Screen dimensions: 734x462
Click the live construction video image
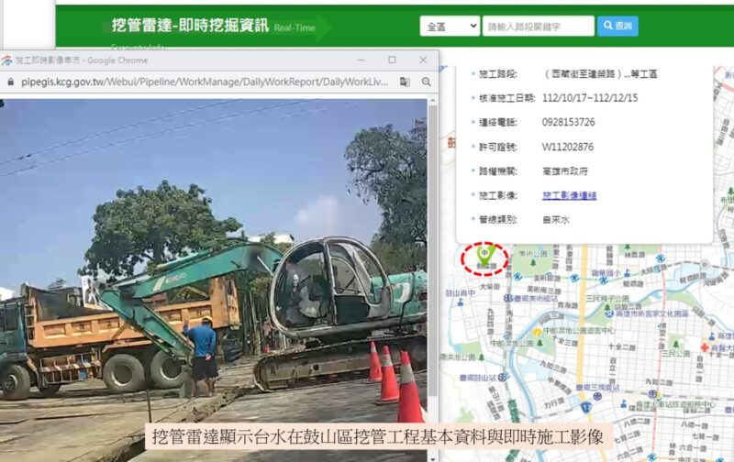pos(214,280)
